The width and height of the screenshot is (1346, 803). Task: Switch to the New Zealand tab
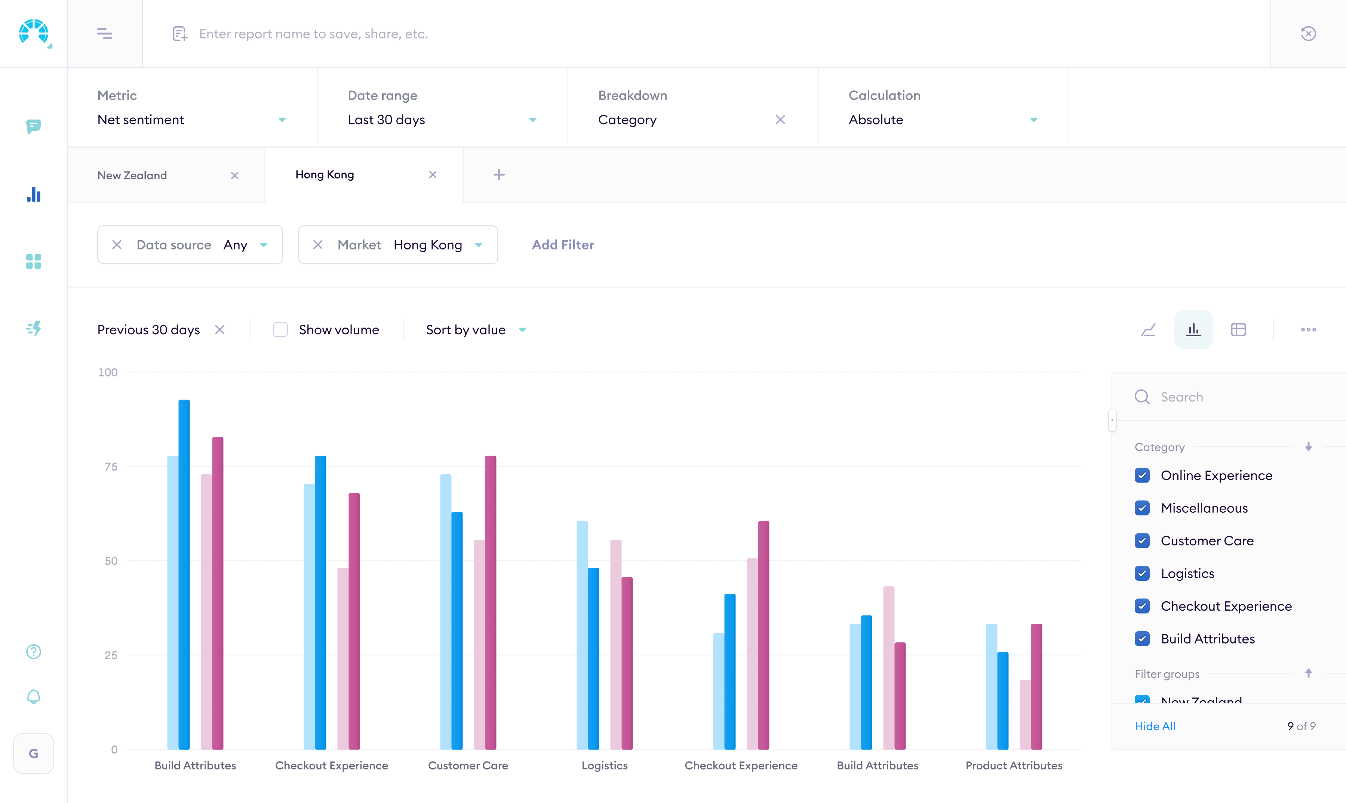132,175
